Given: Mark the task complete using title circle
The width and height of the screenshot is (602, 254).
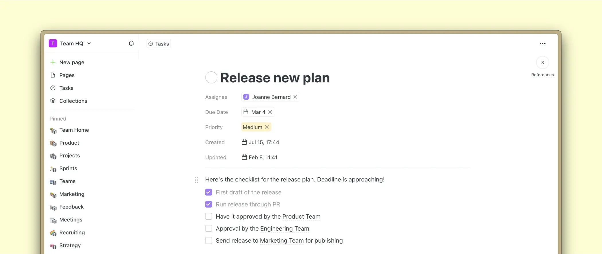Looking at the screenshot, I should click(x=211, y=77).
